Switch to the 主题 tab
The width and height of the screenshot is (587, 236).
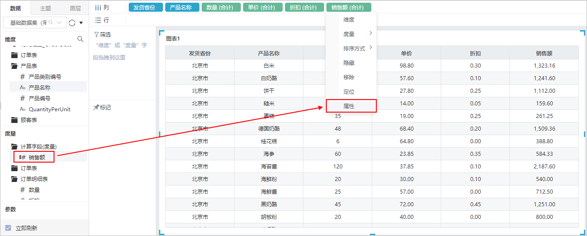click(x=45, y=8)
